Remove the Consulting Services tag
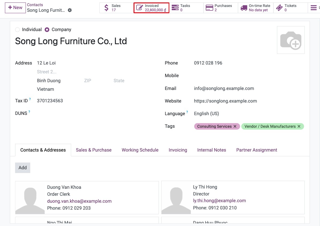320x226 pixels. [235, 126]
